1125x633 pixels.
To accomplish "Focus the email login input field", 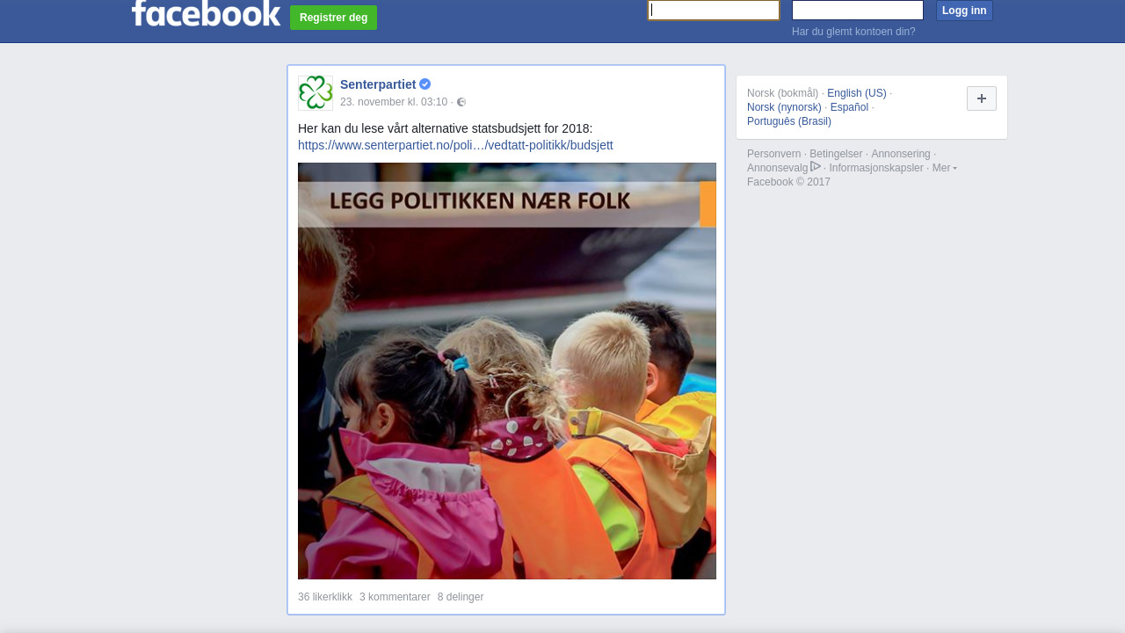I will 714,11.
